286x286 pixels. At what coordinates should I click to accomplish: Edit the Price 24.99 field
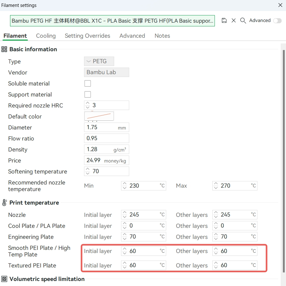pos(107,160)
